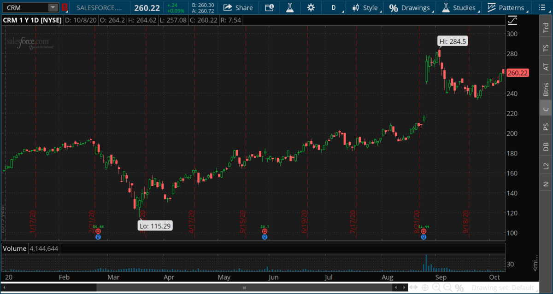553x294 pixels.
Task: Open chart settings via the gear icon
Action: 311,7
